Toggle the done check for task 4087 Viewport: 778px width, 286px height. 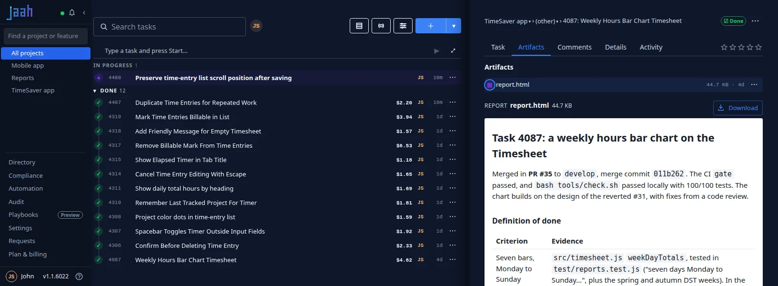tap(99, 260)
